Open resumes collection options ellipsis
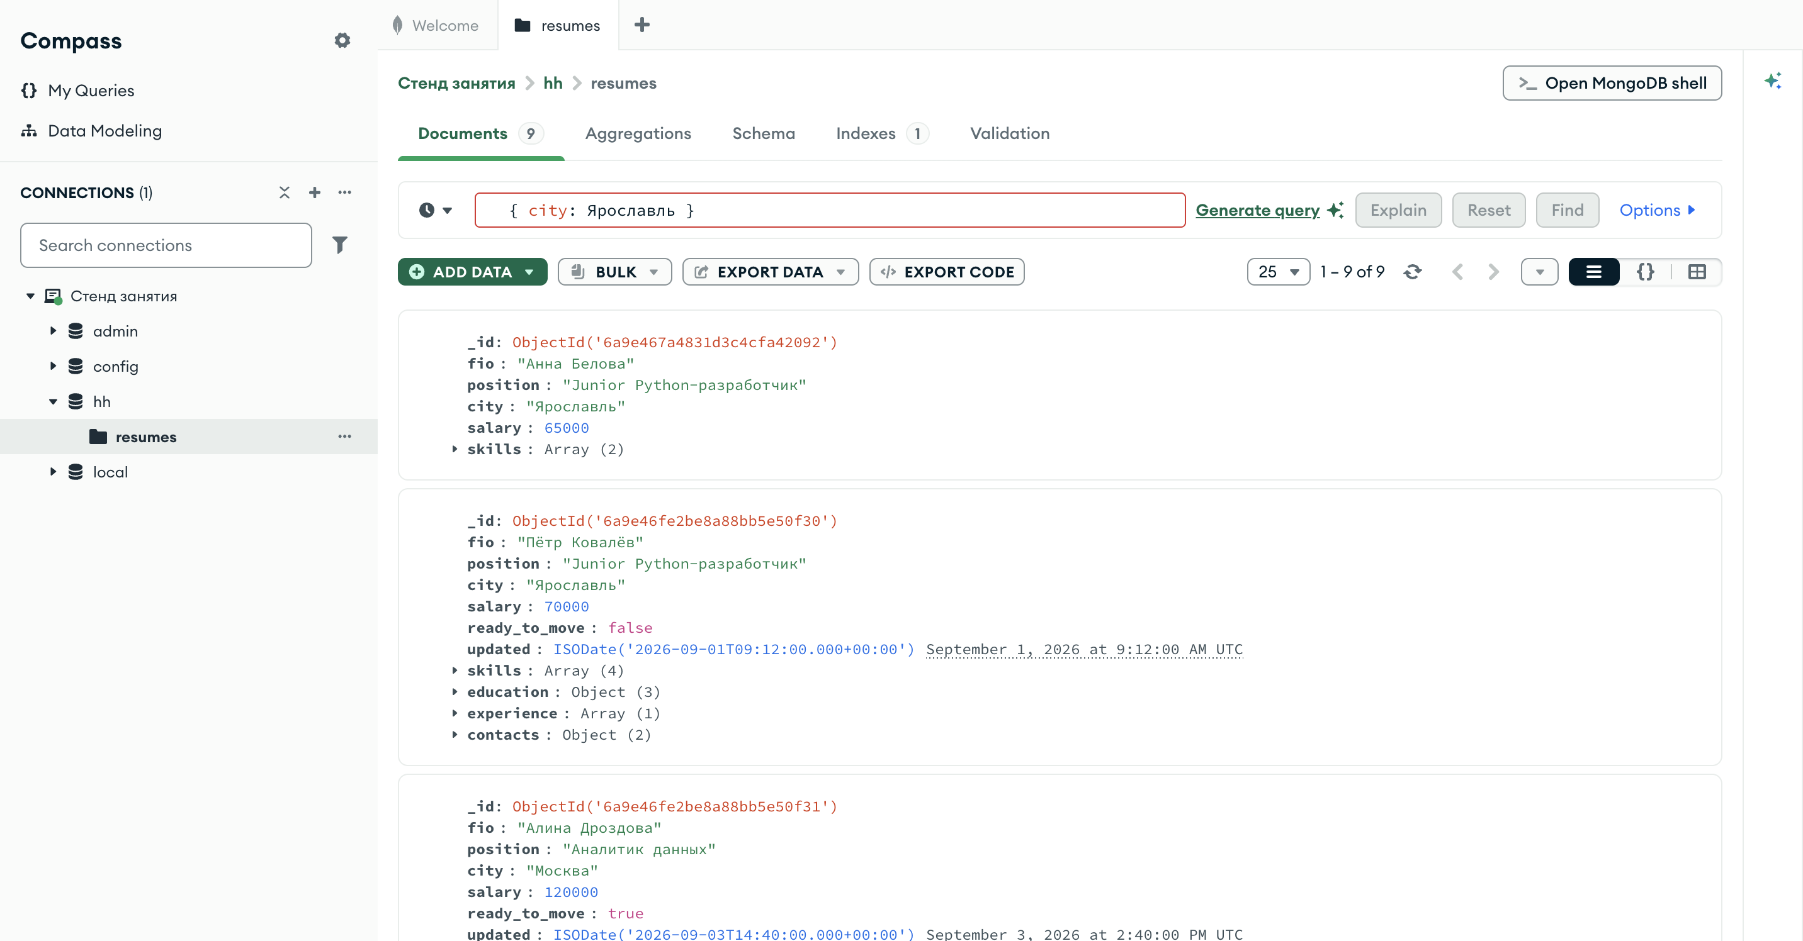Screen dimensions: 1803x941 pyautogui.click(x=344, y=437)
